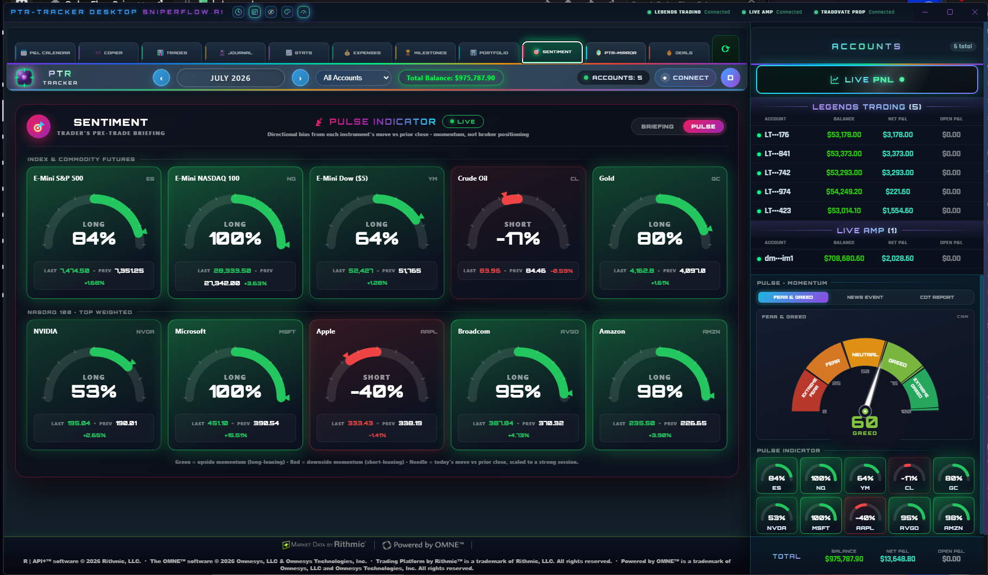Open the All Accounts dropdown

354,78
